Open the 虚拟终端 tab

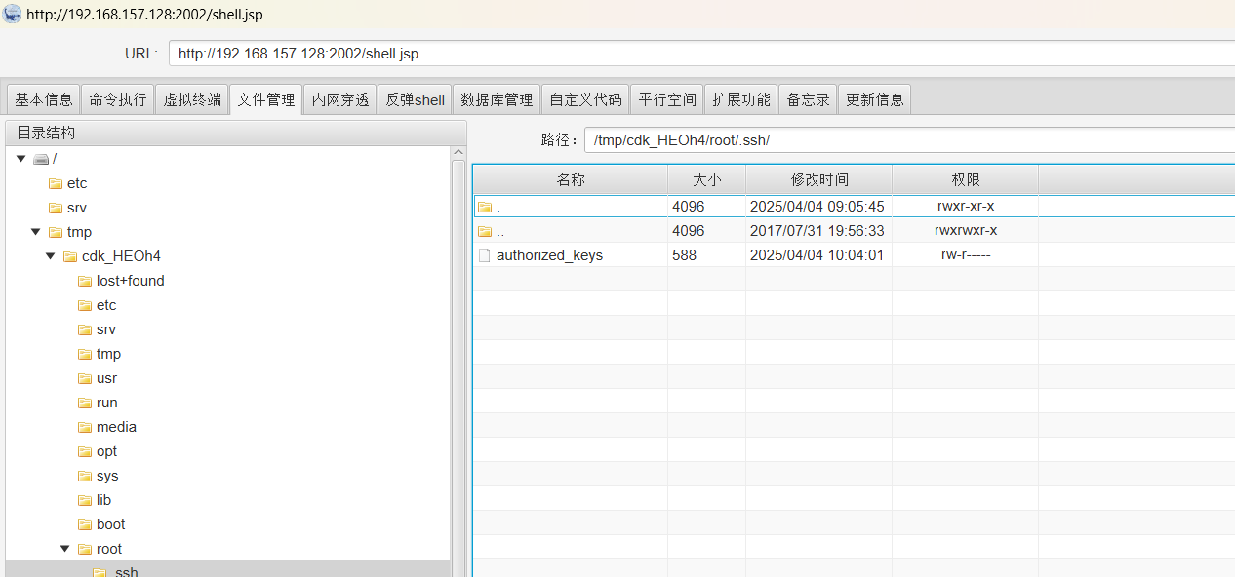(192, 99)
